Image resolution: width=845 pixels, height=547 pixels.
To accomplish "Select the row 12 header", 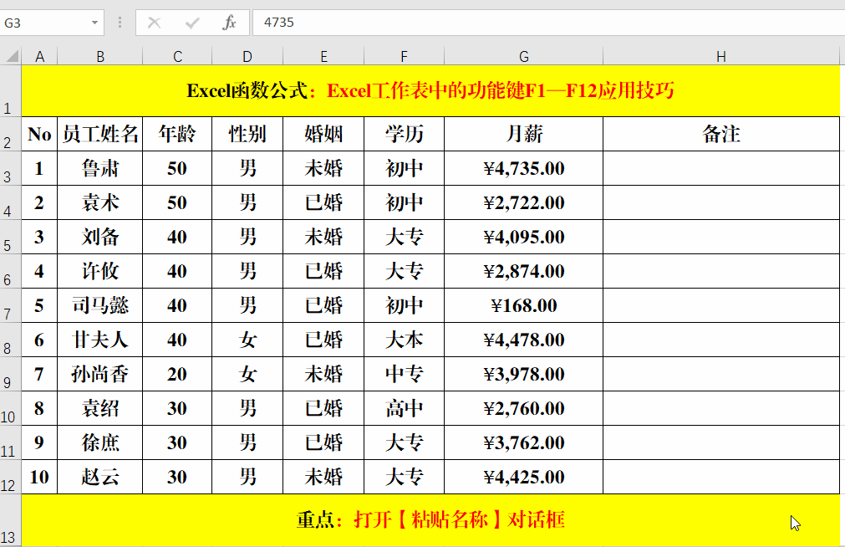I will (x=10, y=477).
